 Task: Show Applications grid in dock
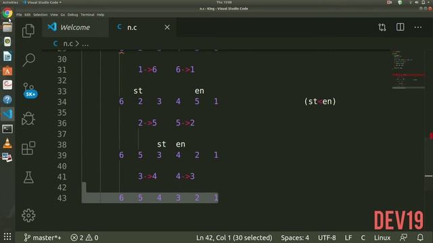(7, 236)
